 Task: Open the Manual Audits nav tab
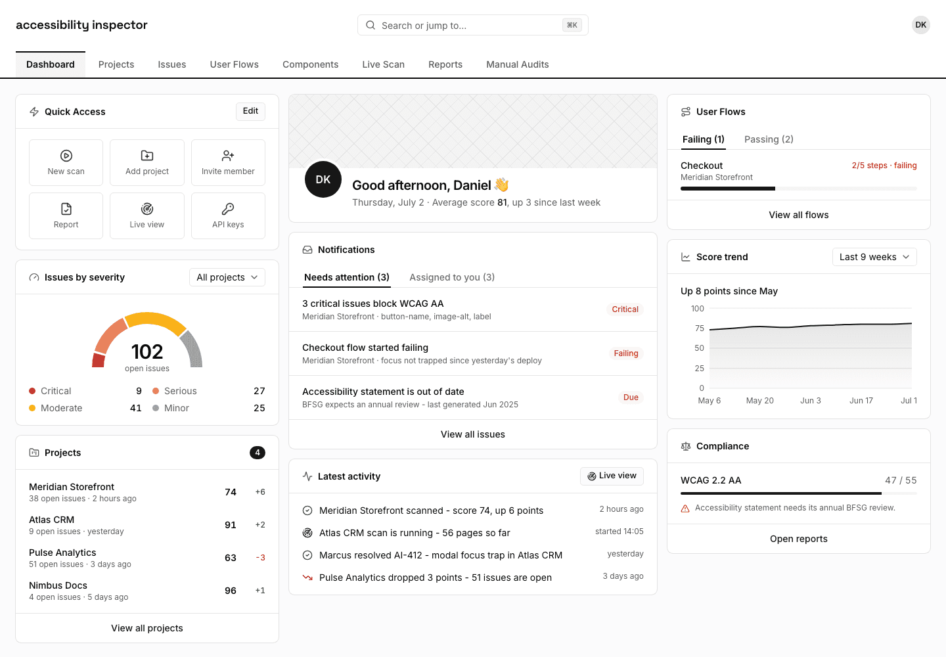518,64
